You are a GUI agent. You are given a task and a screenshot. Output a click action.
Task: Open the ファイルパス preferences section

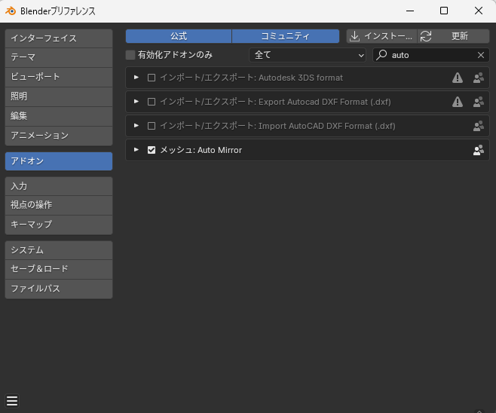[x=59, y=289]
